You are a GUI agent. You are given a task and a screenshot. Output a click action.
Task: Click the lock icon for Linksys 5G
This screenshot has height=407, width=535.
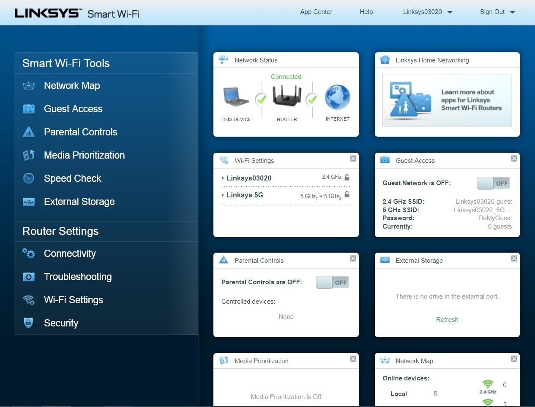coord(347,194)
